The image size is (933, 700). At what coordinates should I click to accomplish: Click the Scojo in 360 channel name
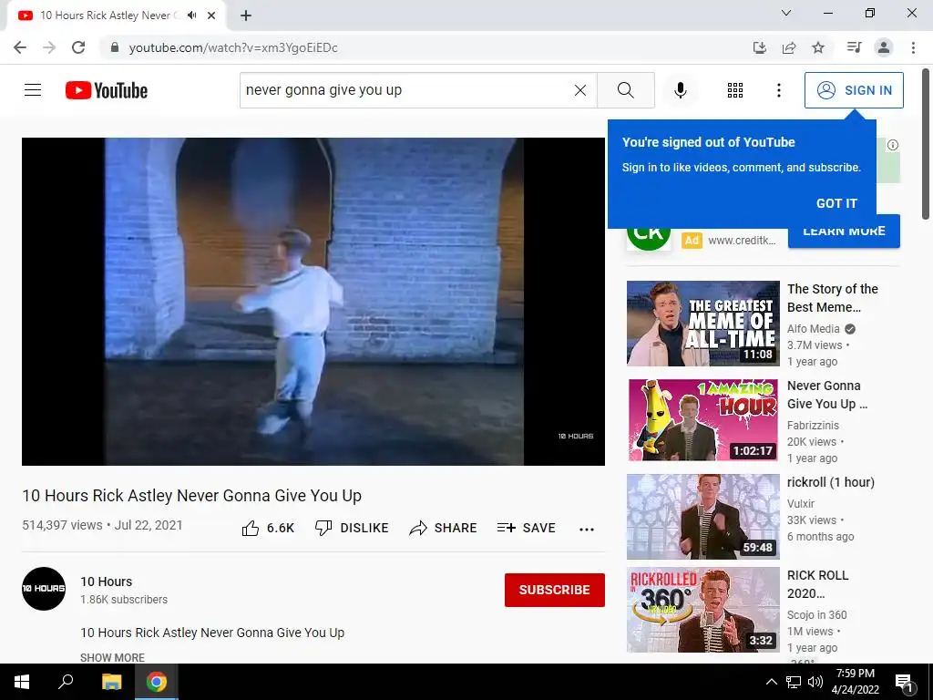[816, 615]
